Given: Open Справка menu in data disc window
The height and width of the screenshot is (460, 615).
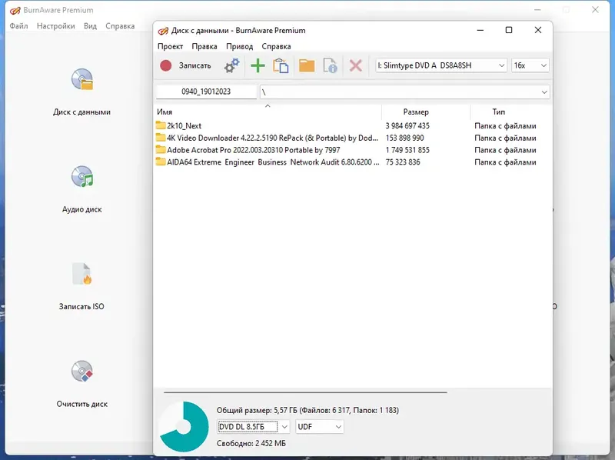Looking at the screenshot, I should 276,46.
